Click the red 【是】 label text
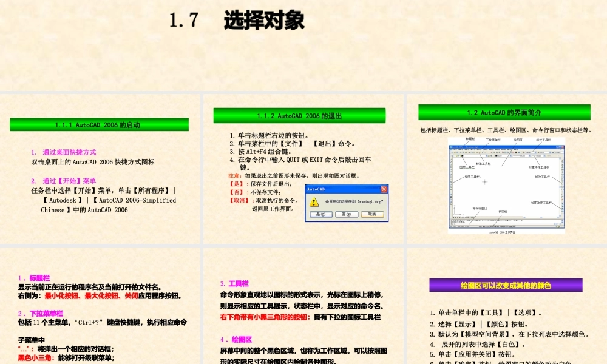This screenshot has width=607, height=364. [236, 184]
